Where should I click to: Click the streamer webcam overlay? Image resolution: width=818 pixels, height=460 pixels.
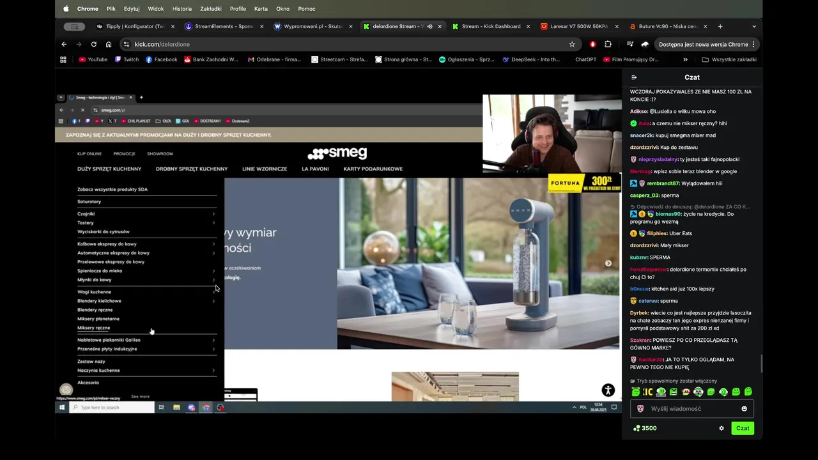point(552,134)
